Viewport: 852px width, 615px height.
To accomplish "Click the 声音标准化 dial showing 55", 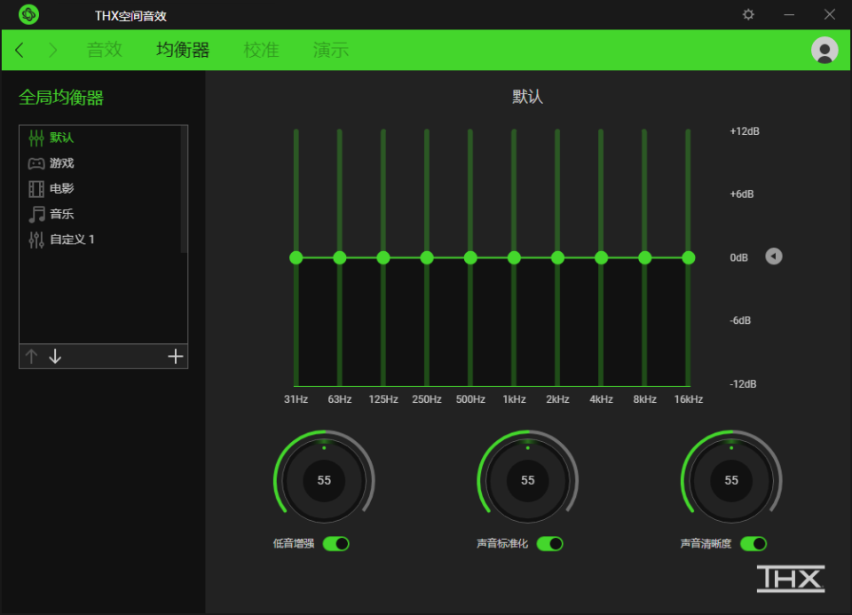I will [x=527, y=480].
